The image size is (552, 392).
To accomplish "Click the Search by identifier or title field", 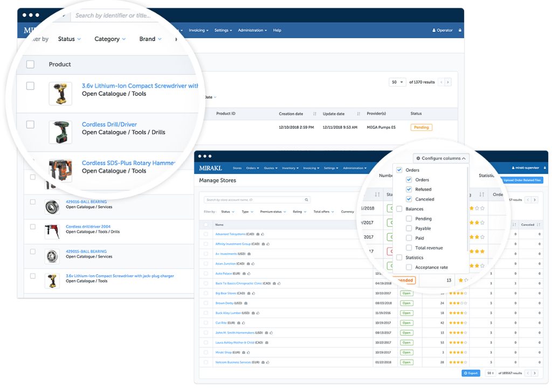I will pos(113,16).
